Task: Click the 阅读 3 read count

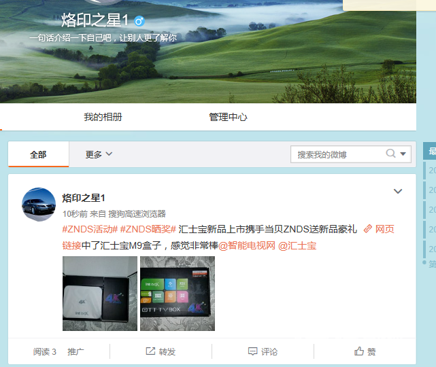Action: [45, 352]
